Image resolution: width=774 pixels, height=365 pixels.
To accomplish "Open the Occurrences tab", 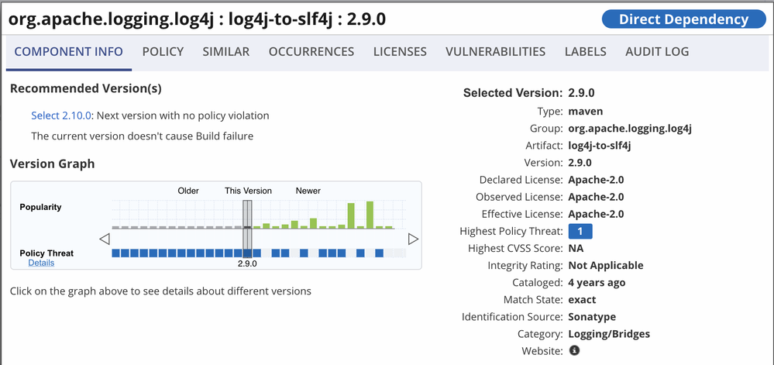I will 311,52.
